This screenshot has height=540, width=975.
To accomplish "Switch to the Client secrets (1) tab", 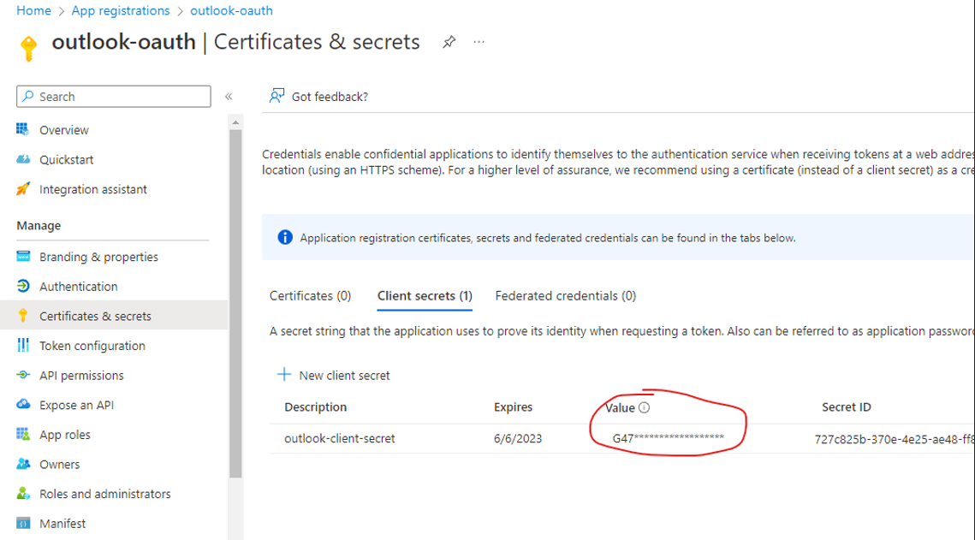I will click(425, 296).
